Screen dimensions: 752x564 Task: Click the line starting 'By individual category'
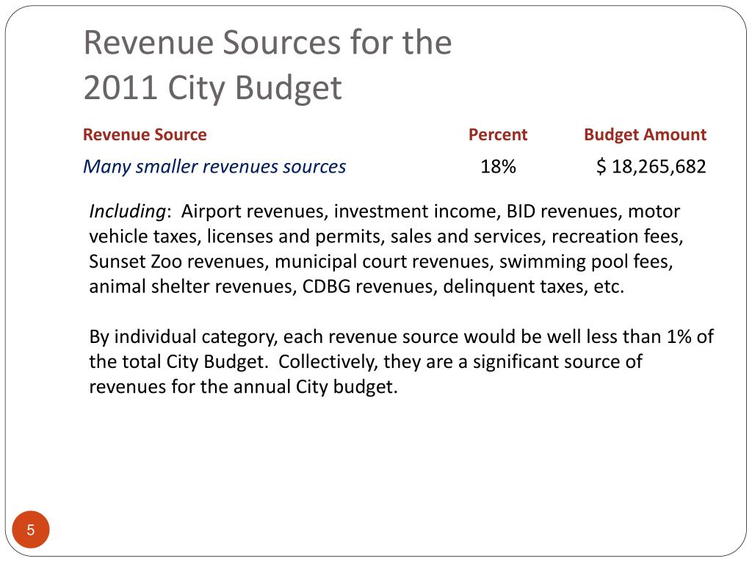pyautogui.click(x=402, y=336)
